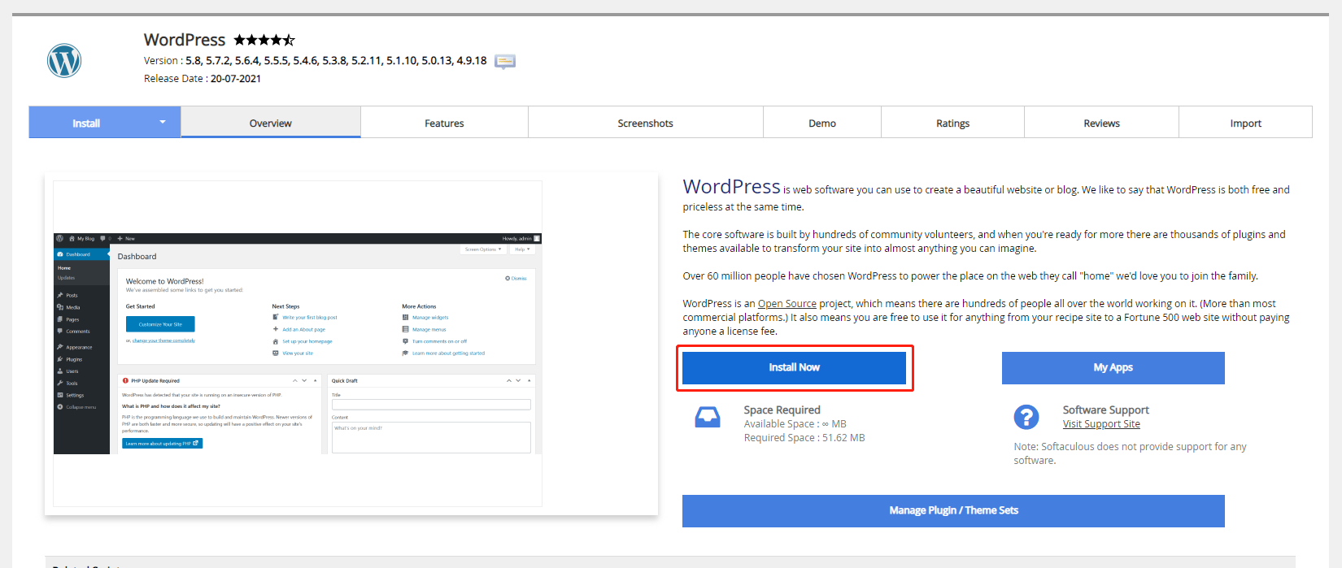Click the WordPress logo icon

(64, 61)
